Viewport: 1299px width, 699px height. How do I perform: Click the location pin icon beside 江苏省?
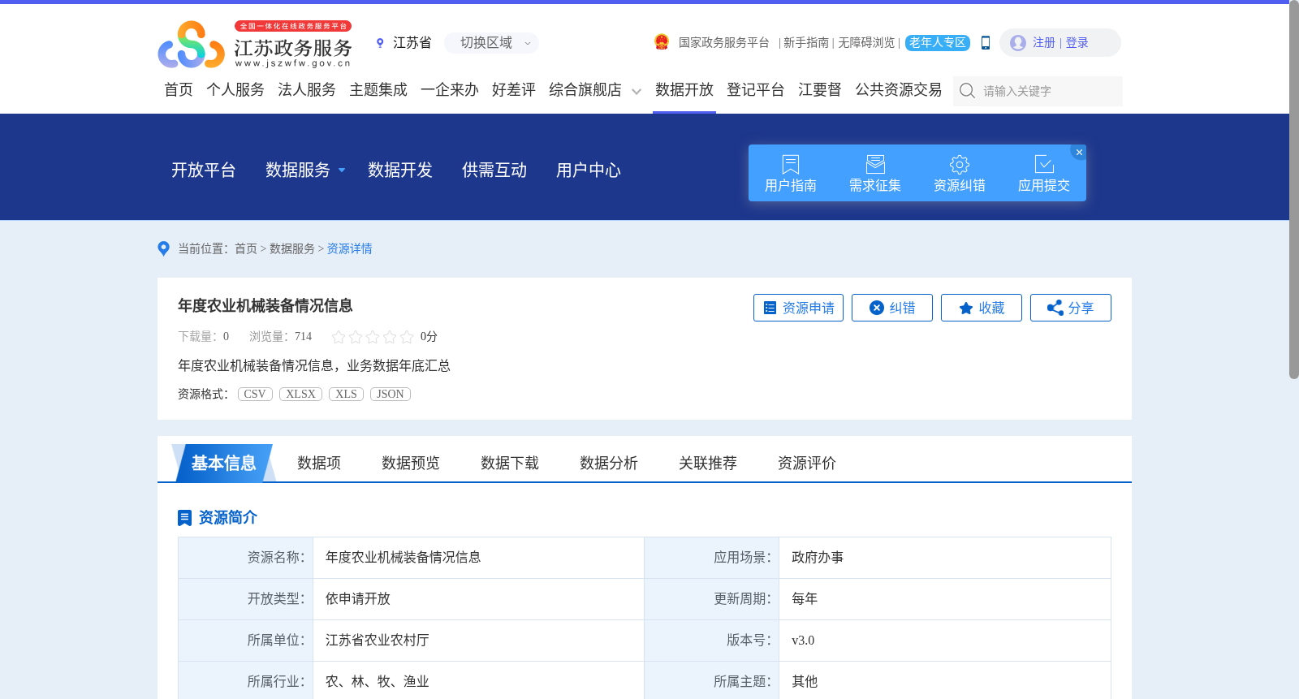380,43
